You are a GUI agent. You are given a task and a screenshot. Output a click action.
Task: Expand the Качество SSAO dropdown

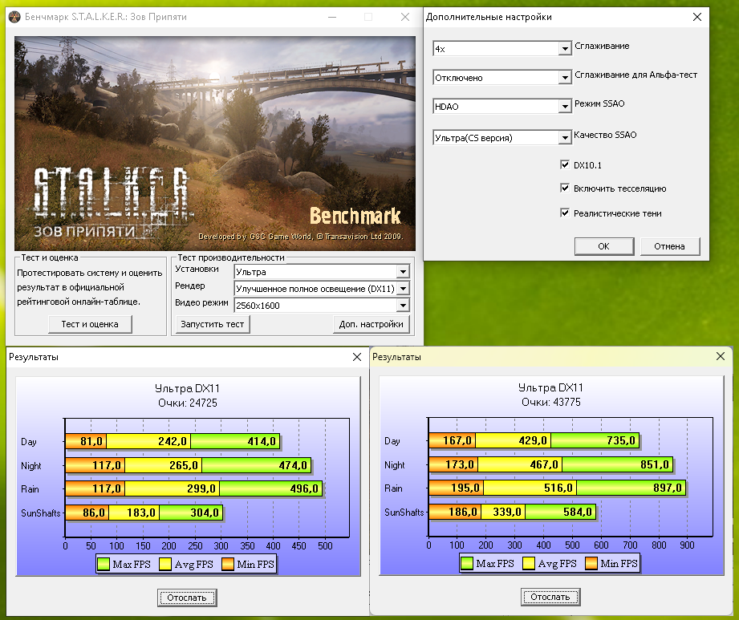(x=565, y=138)
